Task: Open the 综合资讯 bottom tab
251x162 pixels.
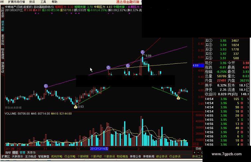Action: point(162,156)
